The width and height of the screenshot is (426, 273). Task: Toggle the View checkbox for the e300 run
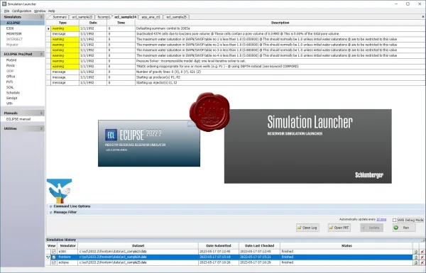tap(53, 252)
